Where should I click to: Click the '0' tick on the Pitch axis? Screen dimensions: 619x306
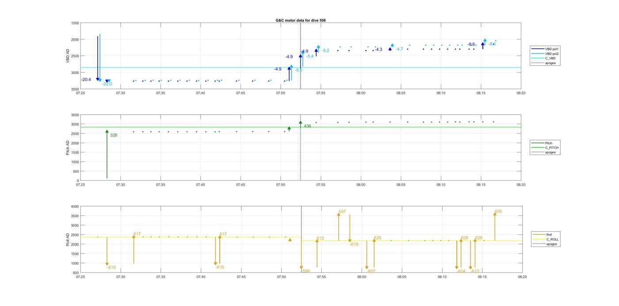tap(78, 181)
